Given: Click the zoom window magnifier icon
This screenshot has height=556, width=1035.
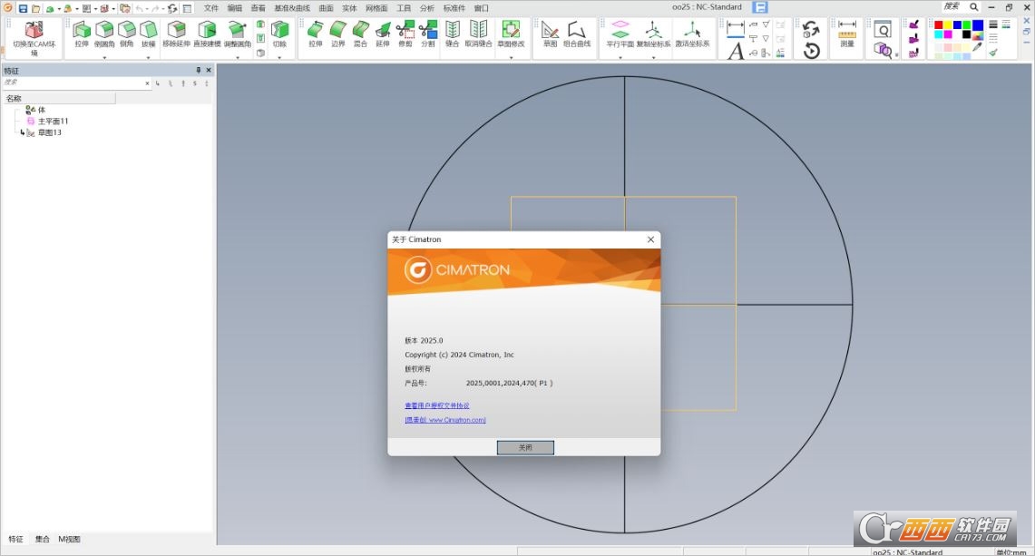Looking at the screenshot, I should coord(883,28).
